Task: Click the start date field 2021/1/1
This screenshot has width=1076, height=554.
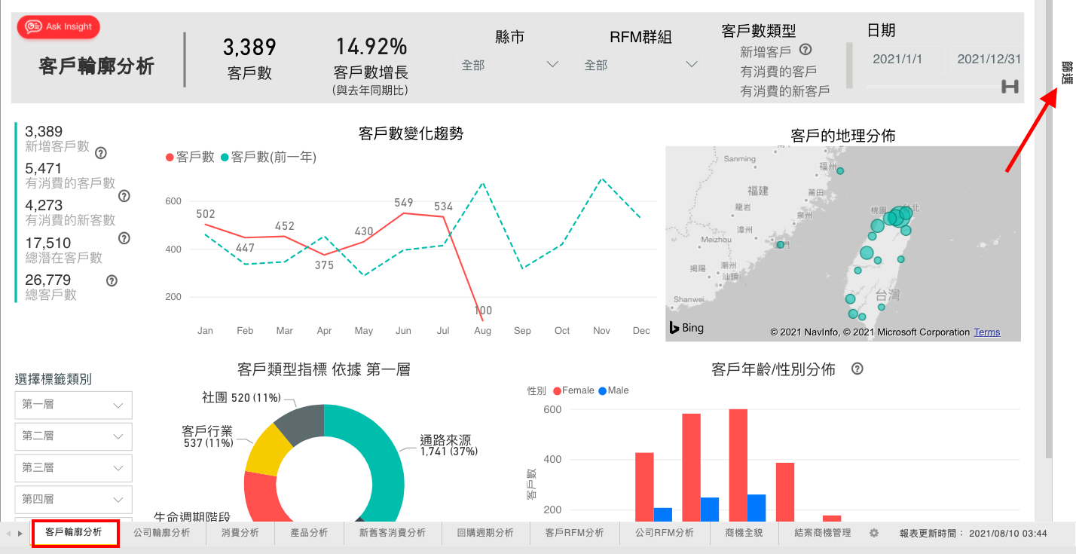Action: (897, 60)
